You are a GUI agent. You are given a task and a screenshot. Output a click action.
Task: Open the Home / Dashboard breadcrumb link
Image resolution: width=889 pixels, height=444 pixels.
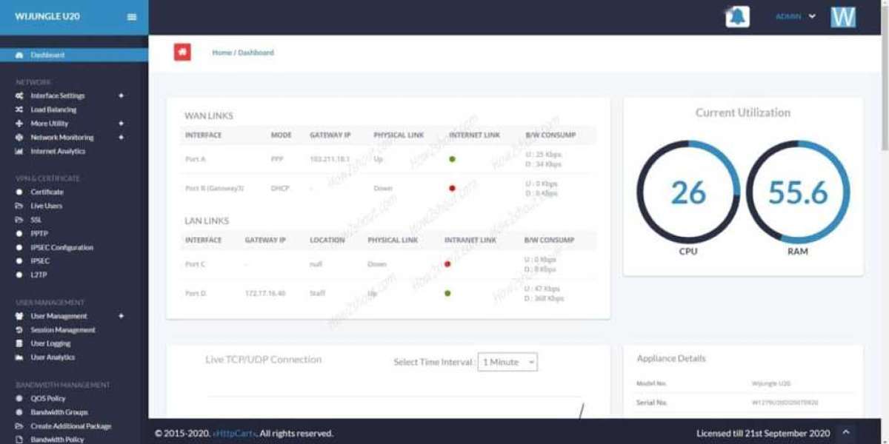[x=244, y=52]
